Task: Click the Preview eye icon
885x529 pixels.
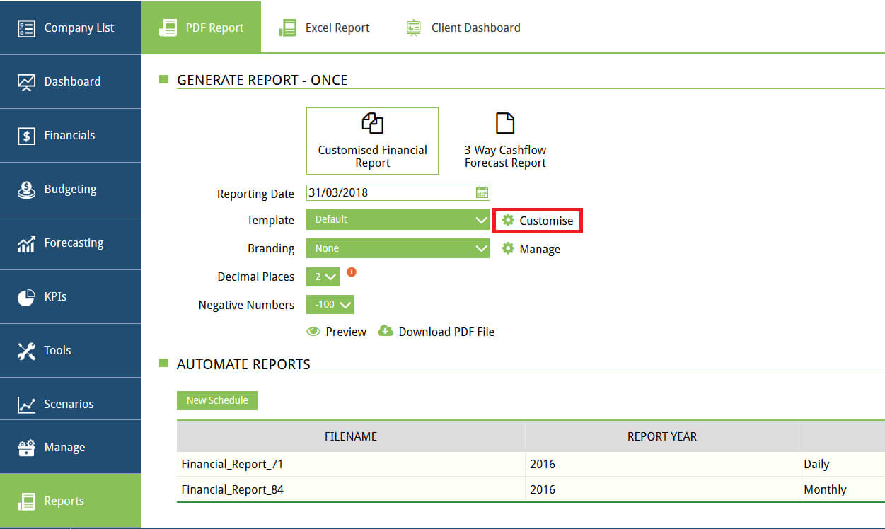Action: [x=313, y=332]
